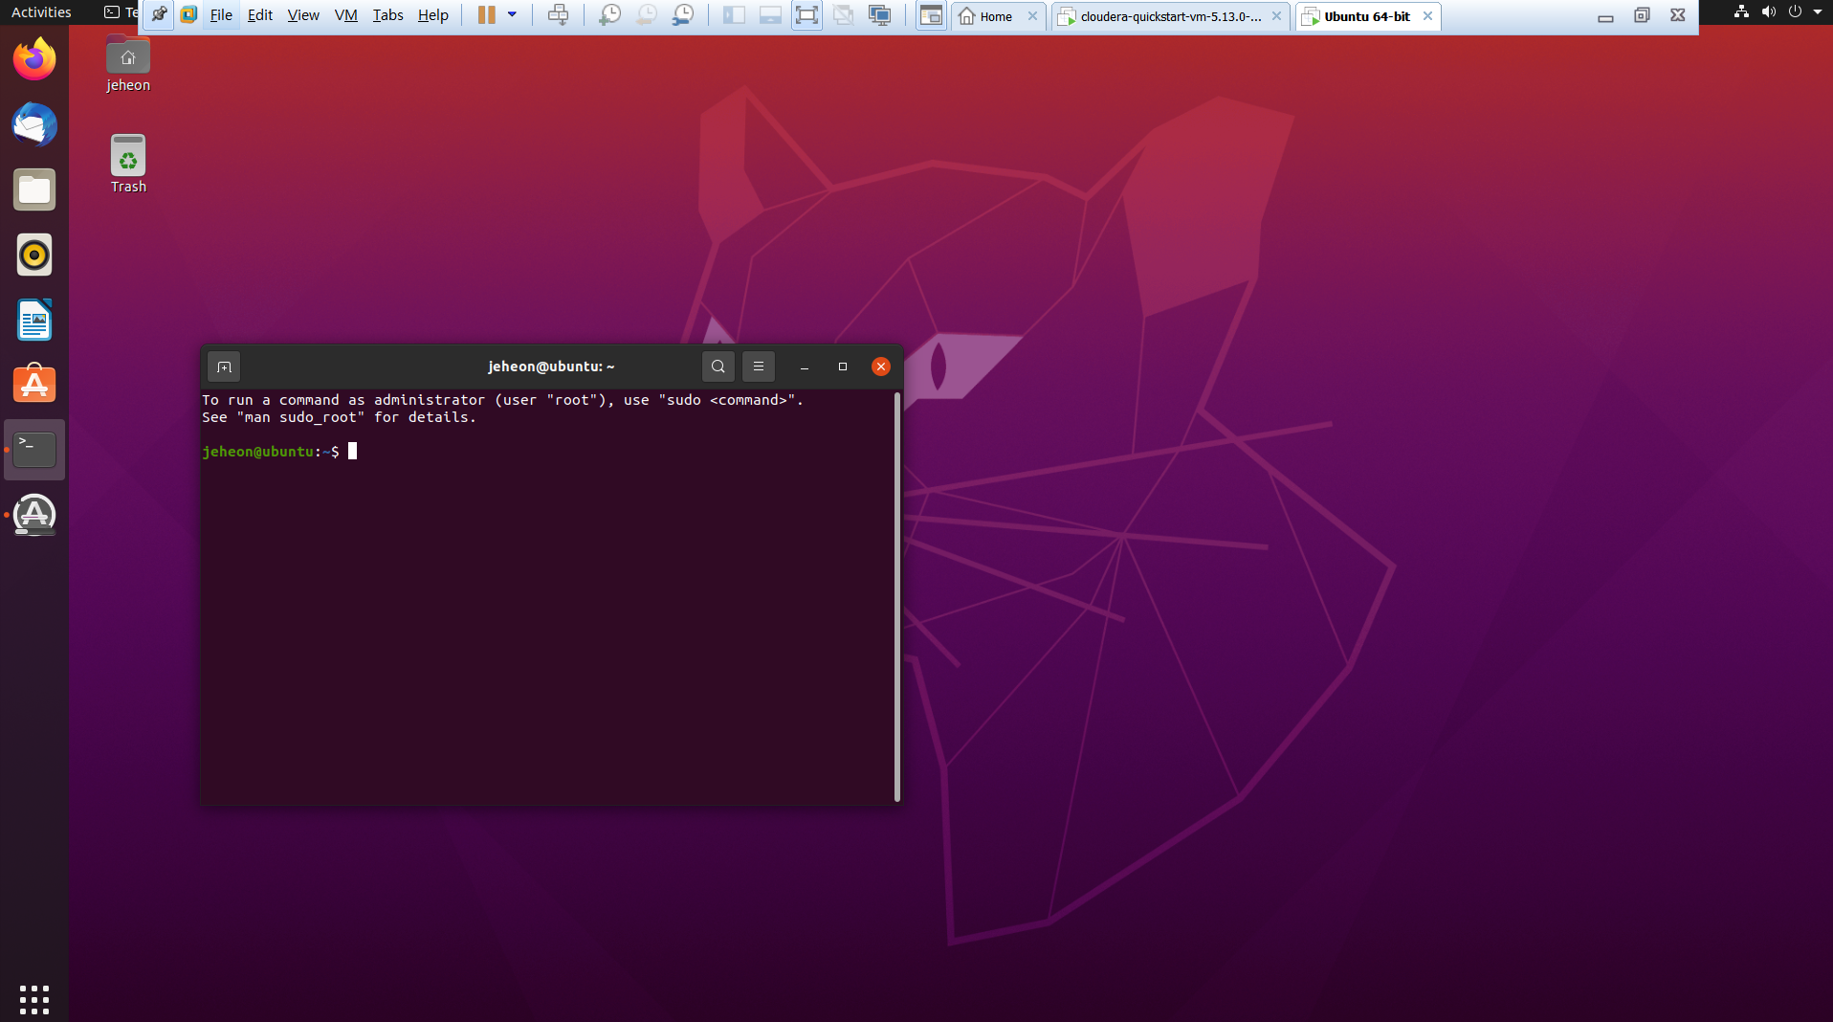Click the pin toolbar pushpin icon
Viewport: 1833px width, 1022px height.
coord(159,14)
